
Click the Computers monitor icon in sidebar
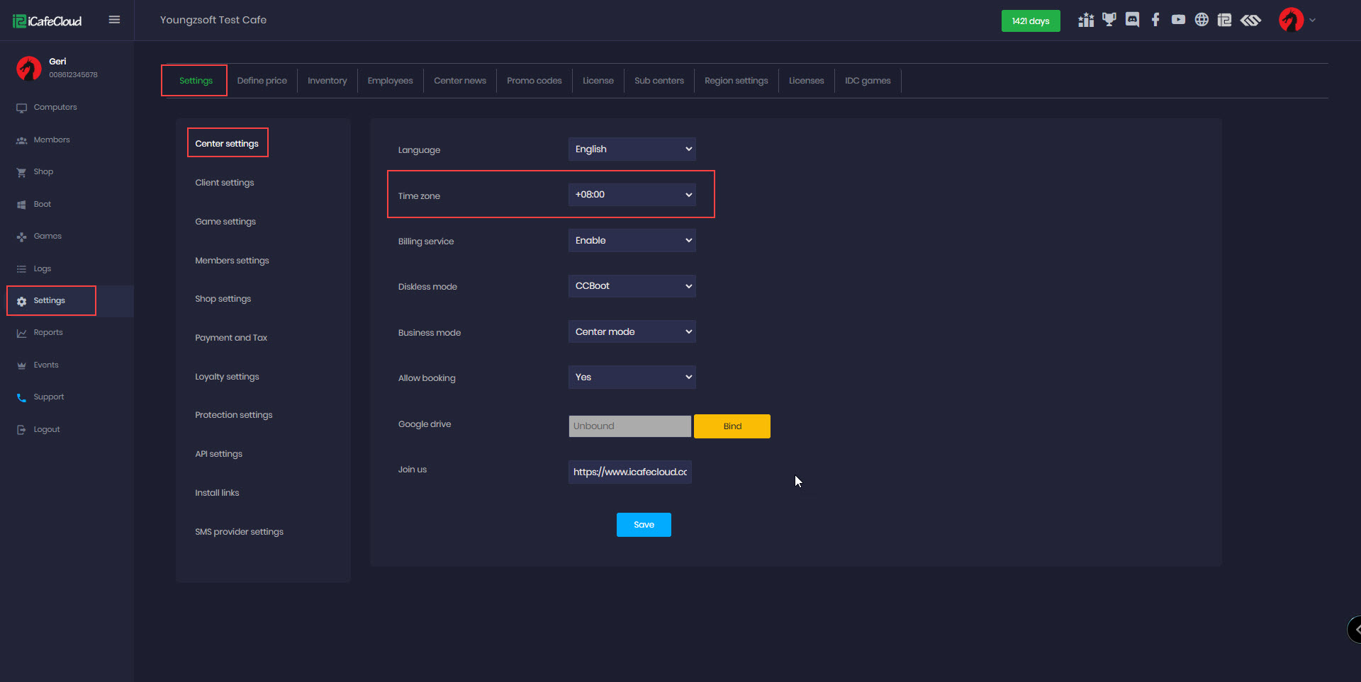tap(21, 108)
